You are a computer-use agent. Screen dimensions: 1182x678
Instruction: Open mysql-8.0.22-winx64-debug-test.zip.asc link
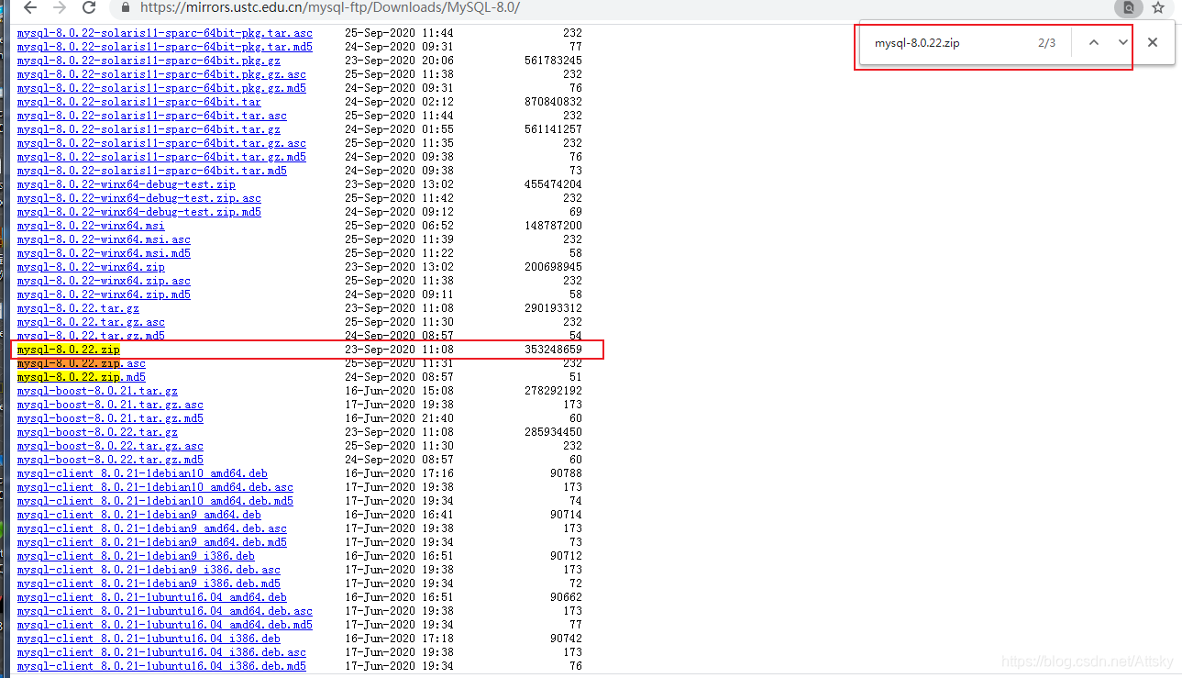[x=139, y=198]
